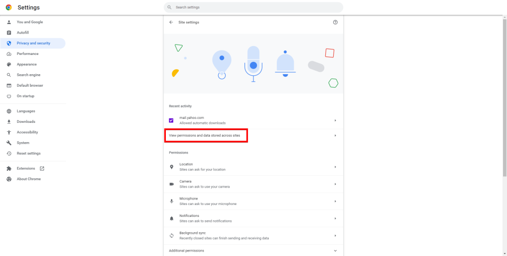Click the Reset settings clock icon
Viewport: 507px width, 256px height.
(x=9, y=153)
